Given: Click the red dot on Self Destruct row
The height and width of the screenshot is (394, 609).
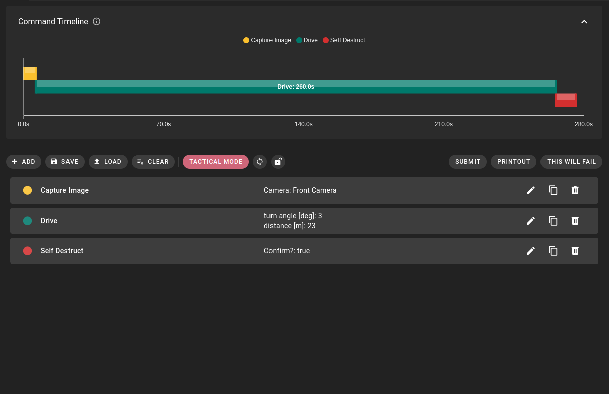Looking at the screenshot, I should tap(28, 251).
